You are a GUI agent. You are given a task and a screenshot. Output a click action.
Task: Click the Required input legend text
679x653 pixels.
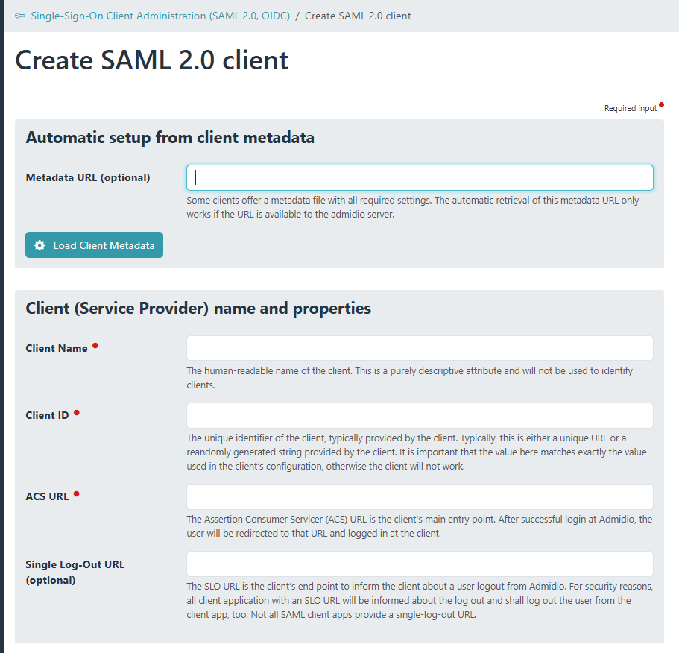coord(631,108)
